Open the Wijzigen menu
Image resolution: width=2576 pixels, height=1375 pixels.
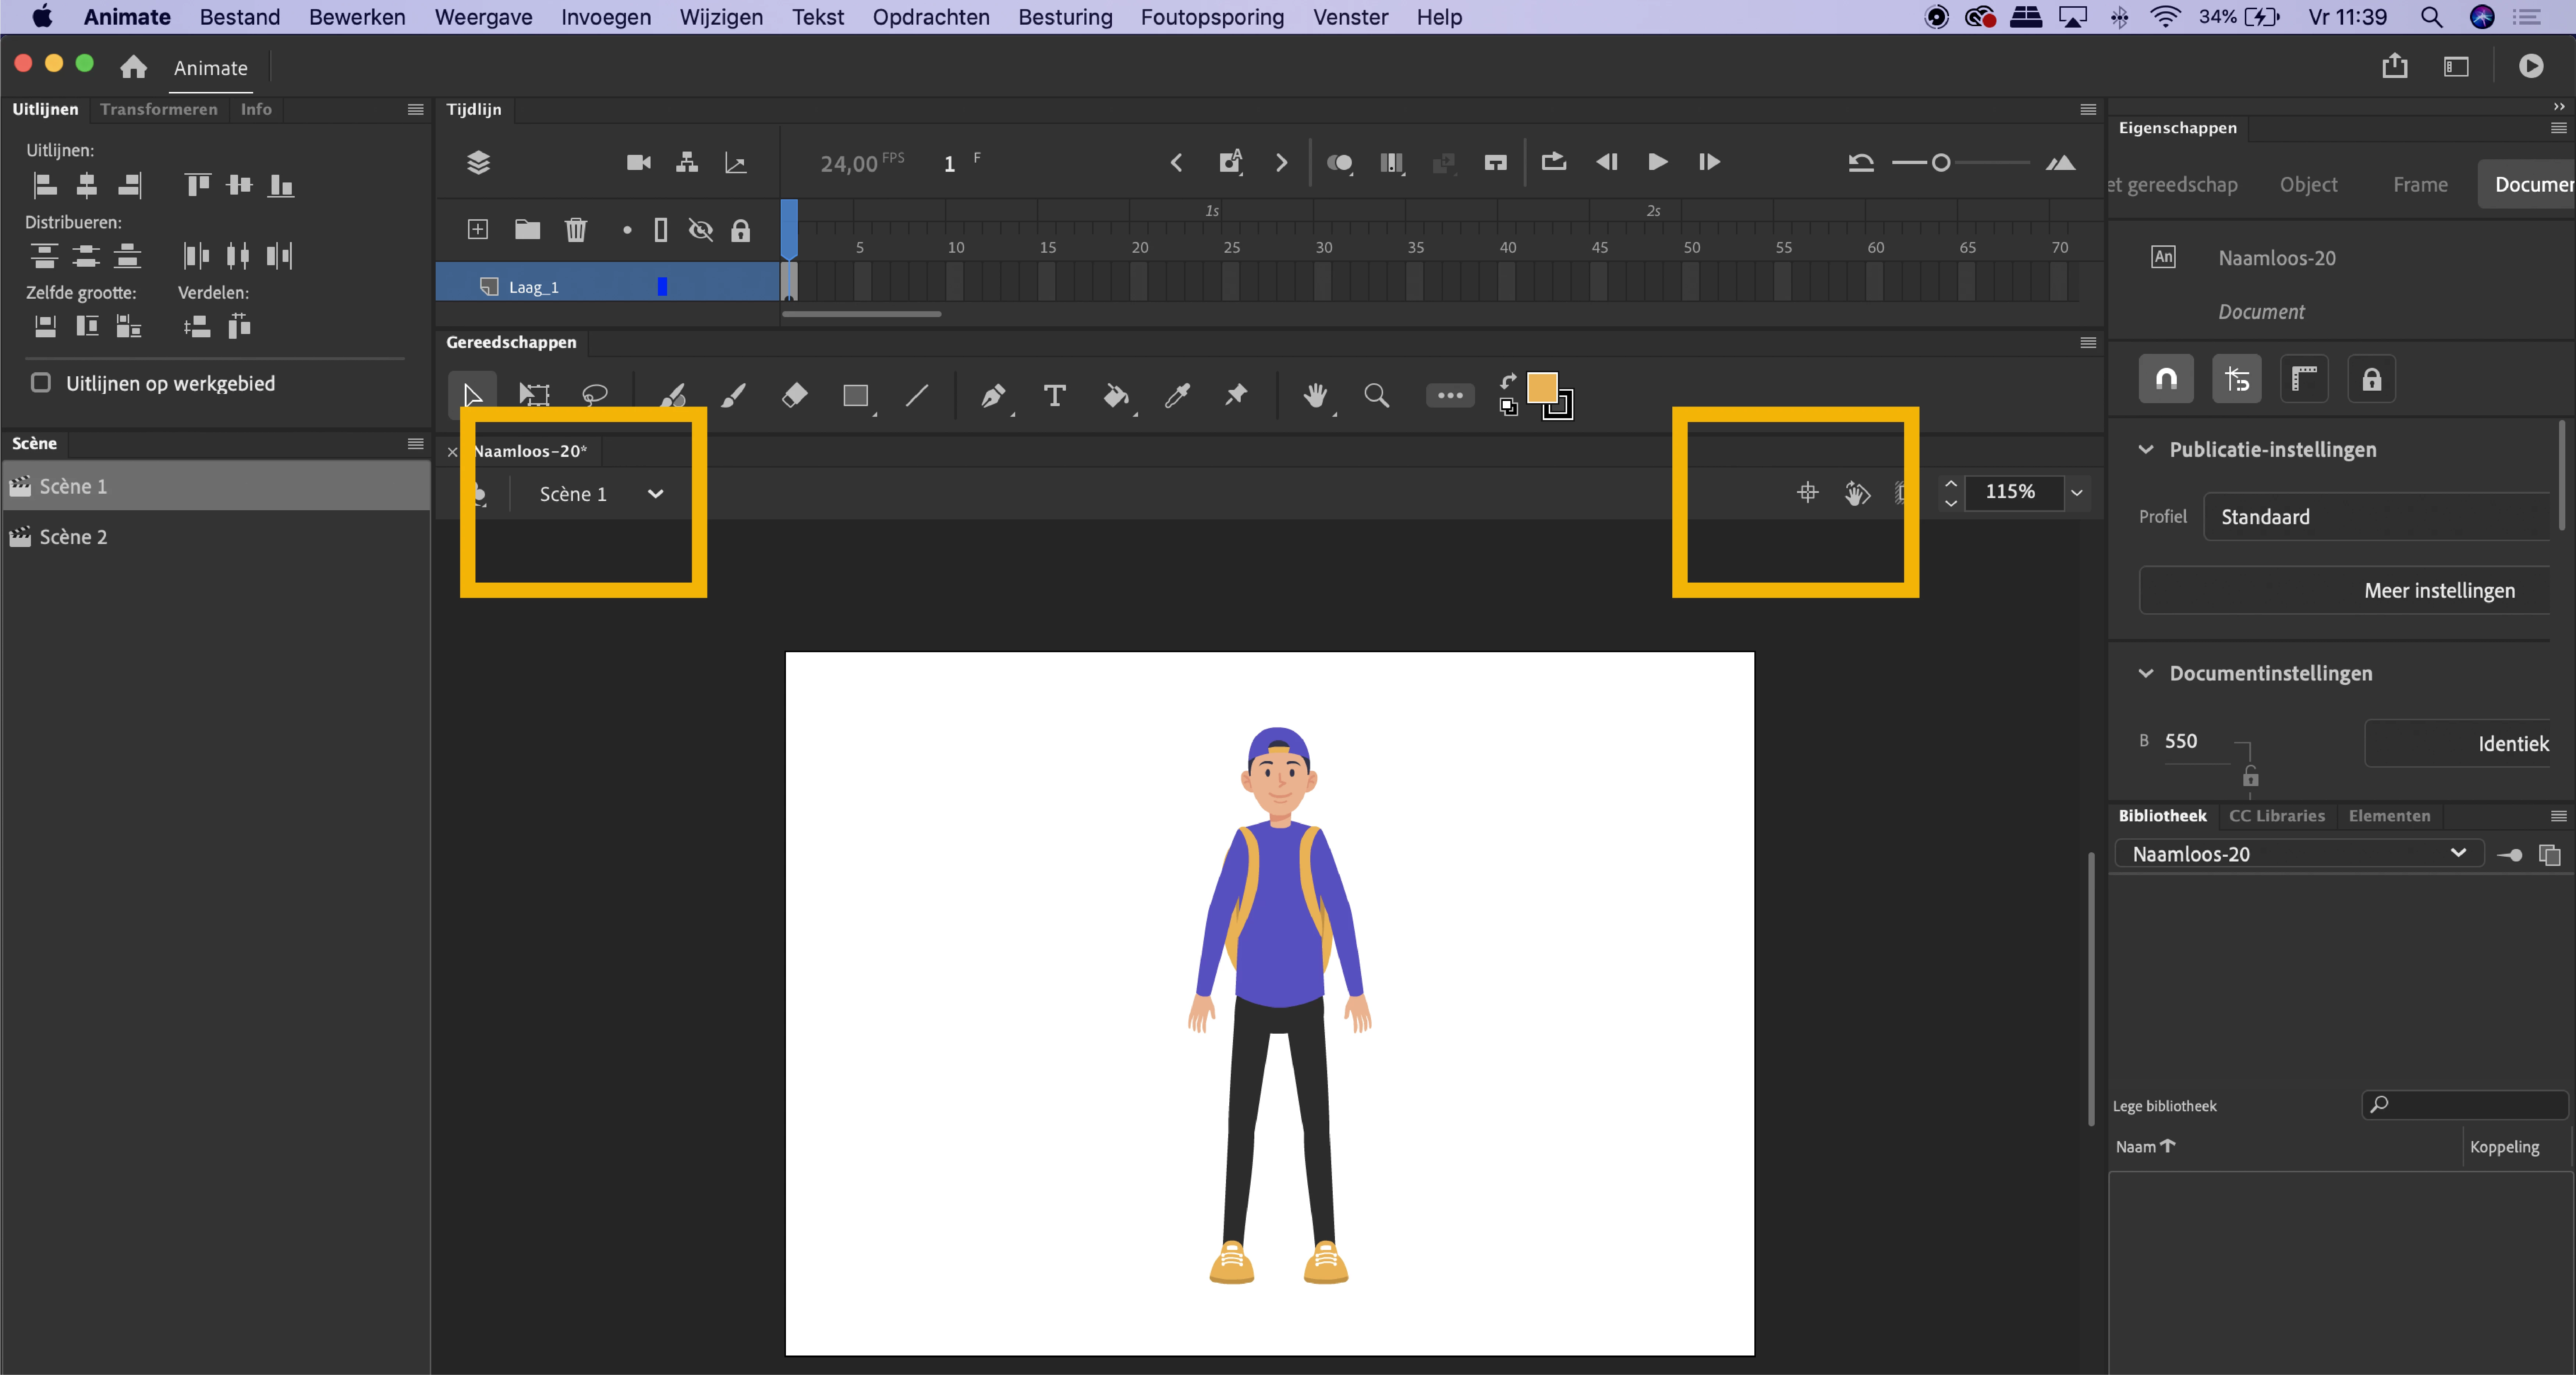(721, 17)
